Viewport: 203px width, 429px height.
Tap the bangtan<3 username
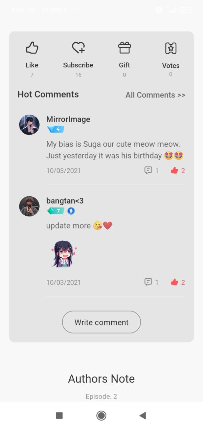pos(65,201)
